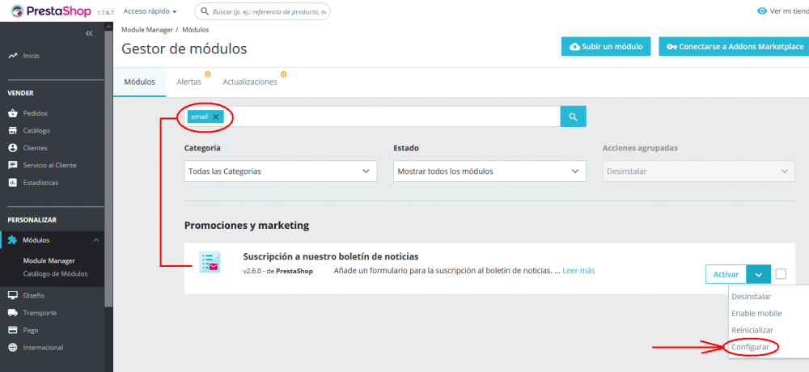The height and width of the screenshot is (372, 809).
Task: Click Conectarse a Addons Marketplace button
Action: (x=735, y=46)
